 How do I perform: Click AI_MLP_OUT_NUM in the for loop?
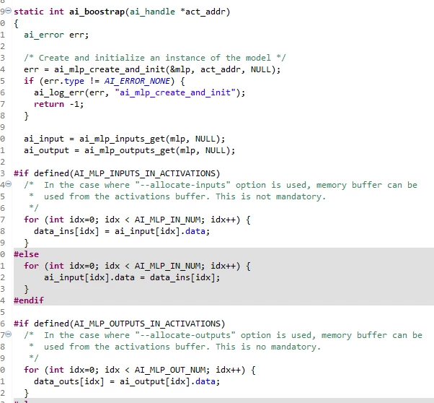coord(170,370)
